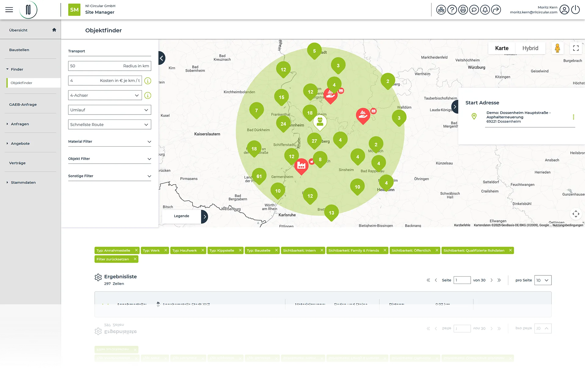This screenshot has width=585, height=389.
Task: Expand Material Filter section
Action: (x=110, y=142)
